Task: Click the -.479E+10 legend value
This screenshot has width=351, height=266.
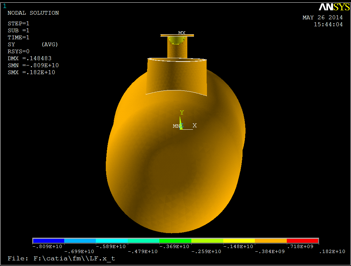Action: point(143,252)
